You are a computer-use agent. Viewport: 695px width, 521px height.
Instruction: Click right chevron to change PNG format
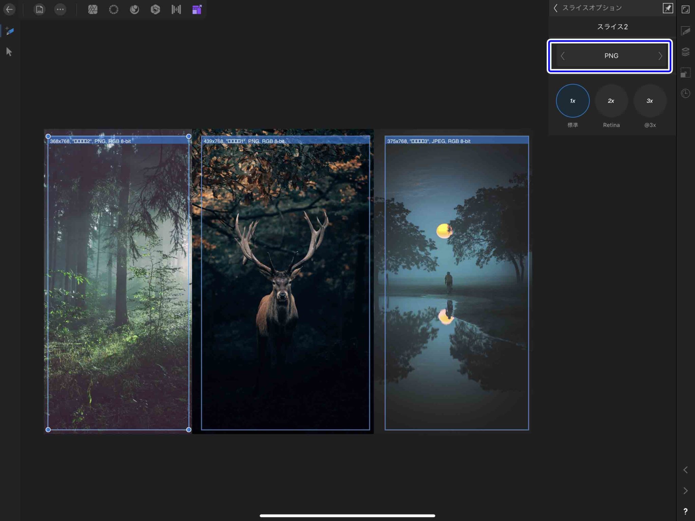tap(660, 56)
